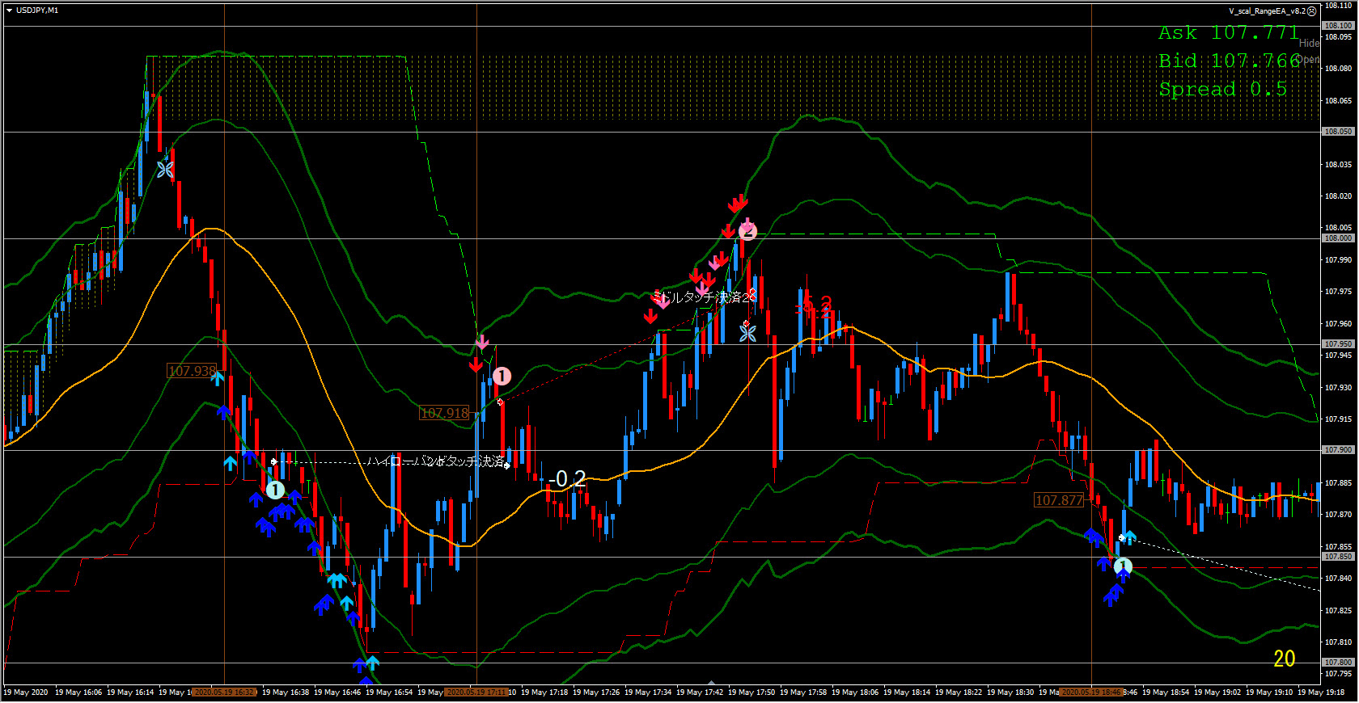Click the V_scal_RangeEA_v8.2 expert advisor name
Image resolution: width=1359 pixels, height=703 pixels.
click(x=1267, y=11)
